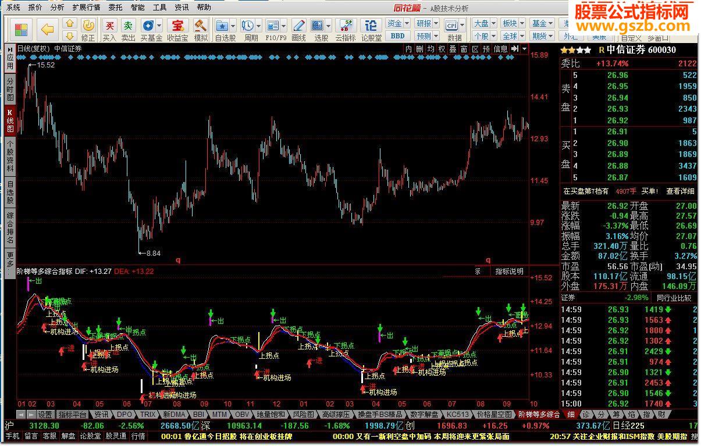Open the 板块 dropdown
The height and width of the screenshot is (446, 701).
point(513,23)
